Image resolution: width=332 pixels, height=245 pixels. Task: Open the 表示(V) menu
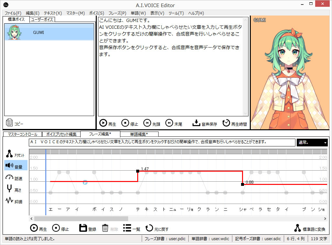pos(157,13)
